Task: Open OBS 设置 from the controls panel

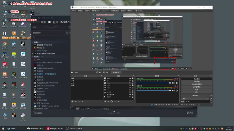Action: click(x=197, y=90)
